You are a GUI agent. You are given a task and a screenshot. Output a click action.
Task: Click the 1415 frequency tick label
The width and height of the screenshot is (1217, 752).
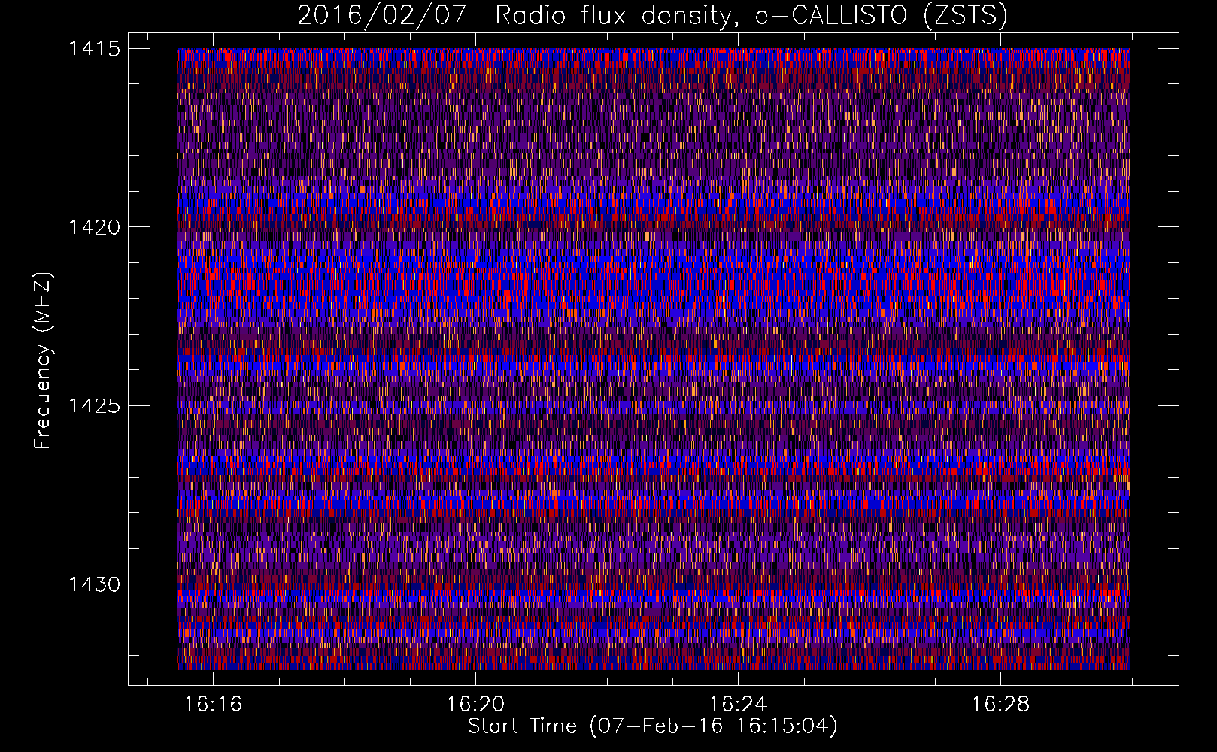pyautogui.click(x=95, y=49)
